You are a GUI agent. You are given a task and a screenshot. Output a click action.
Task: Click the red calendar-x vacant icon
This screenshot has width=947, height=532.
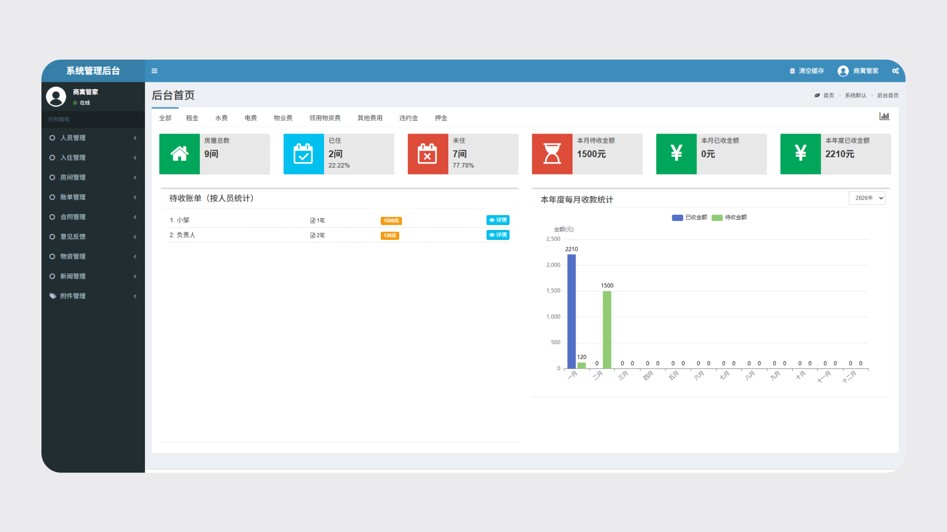pyautogui.click(x=428, y=154)
